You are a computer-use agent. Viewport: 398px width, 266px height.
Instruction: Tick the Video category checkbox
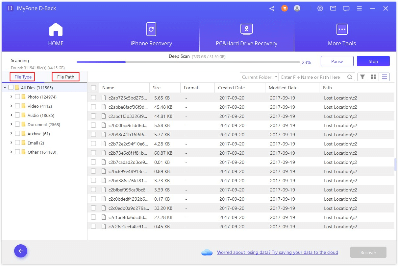[17, 106]
